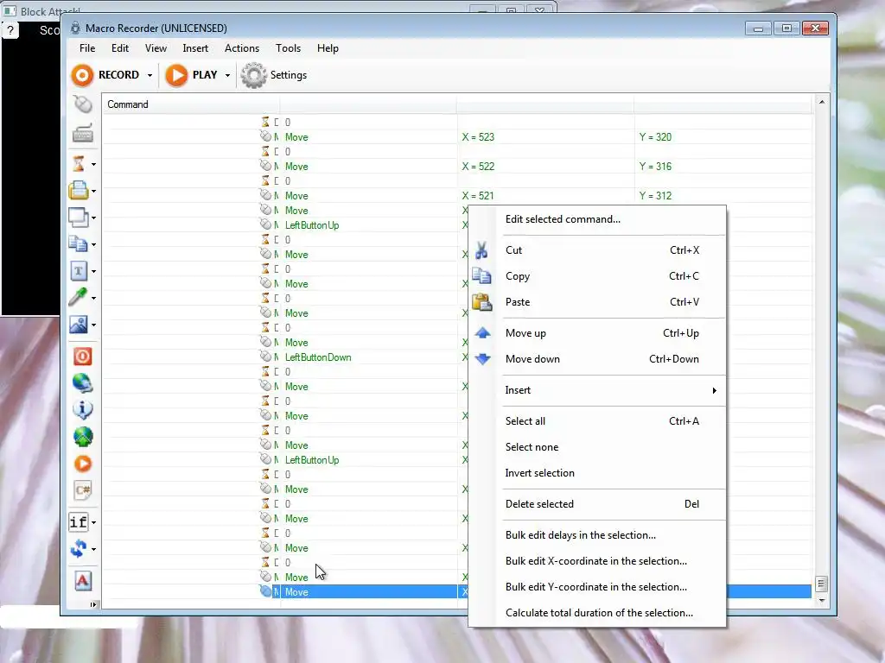Click the orange play macro icon in sidebar
The height and width of the screenshot is (663, 885).
click(82, 464)
